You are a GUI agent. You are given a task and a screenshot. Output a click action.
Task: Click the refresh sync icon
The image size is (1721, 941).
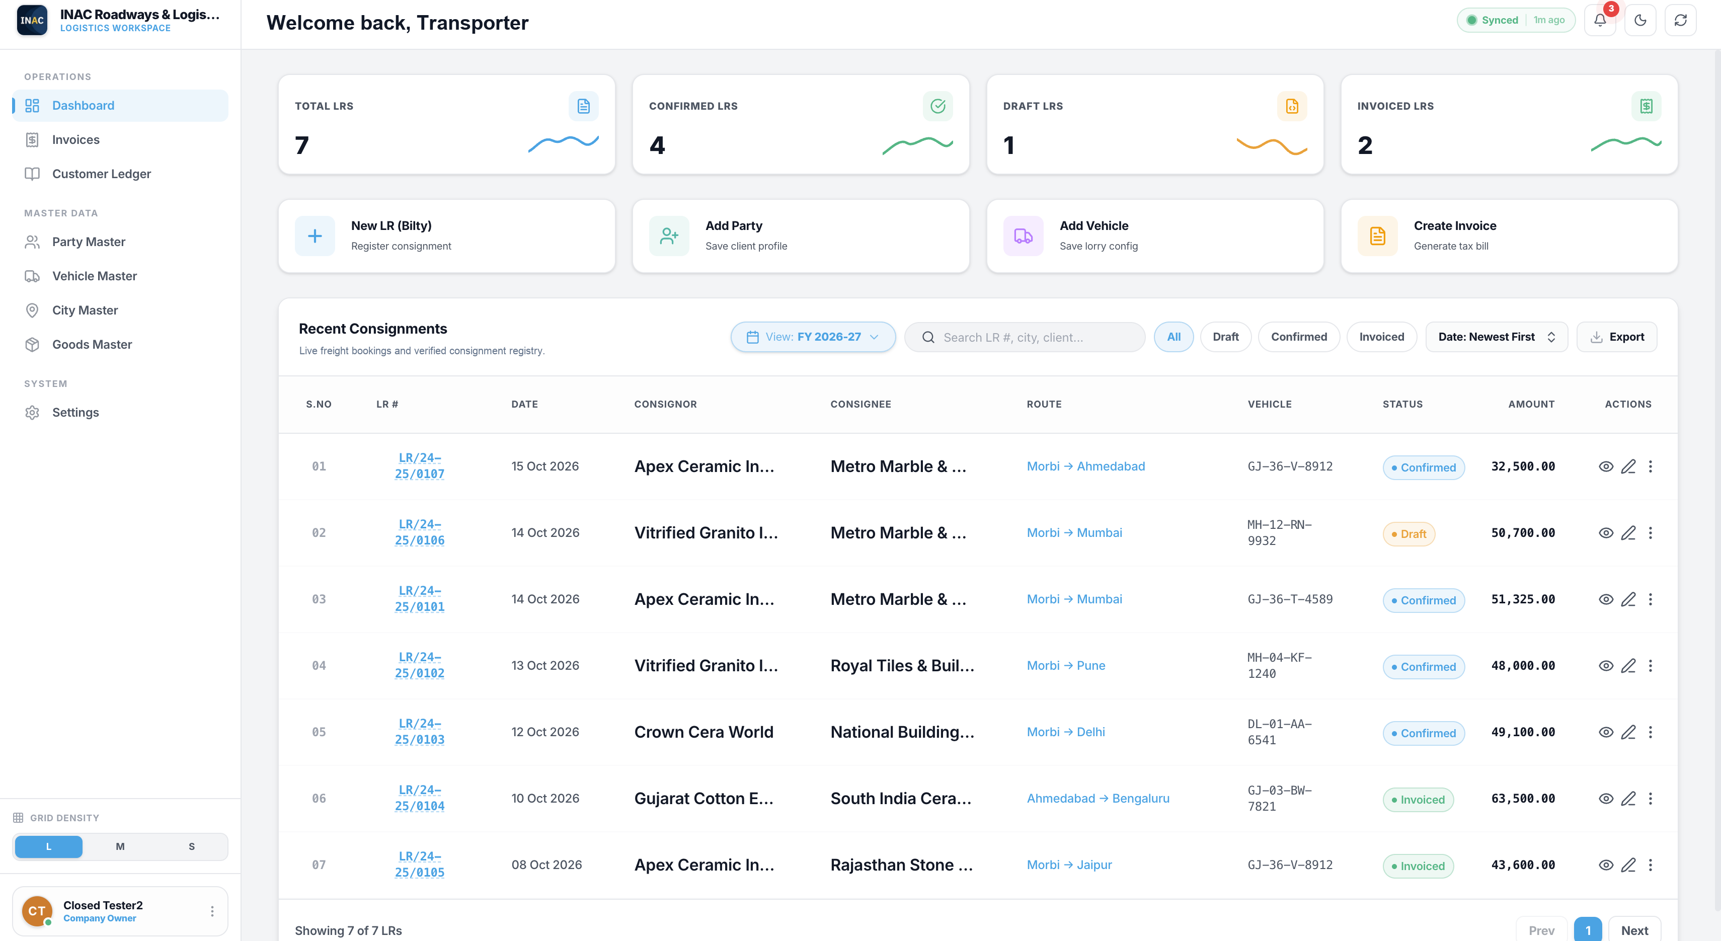tap(1680, 20)
